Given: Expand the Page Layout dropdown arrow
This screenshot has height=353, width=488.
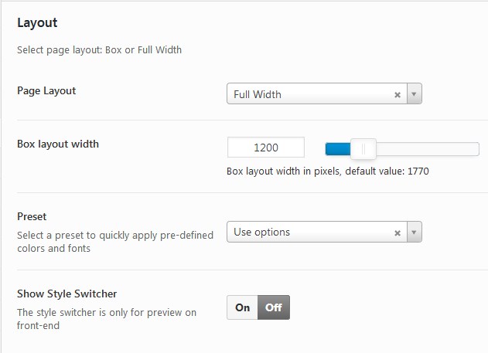Looking at the screenshot, I should point(415,93).
